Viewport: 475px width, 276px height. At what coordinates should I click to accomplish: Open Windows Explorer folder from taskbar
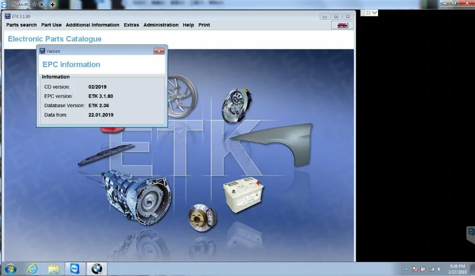[x=54, y=269]
